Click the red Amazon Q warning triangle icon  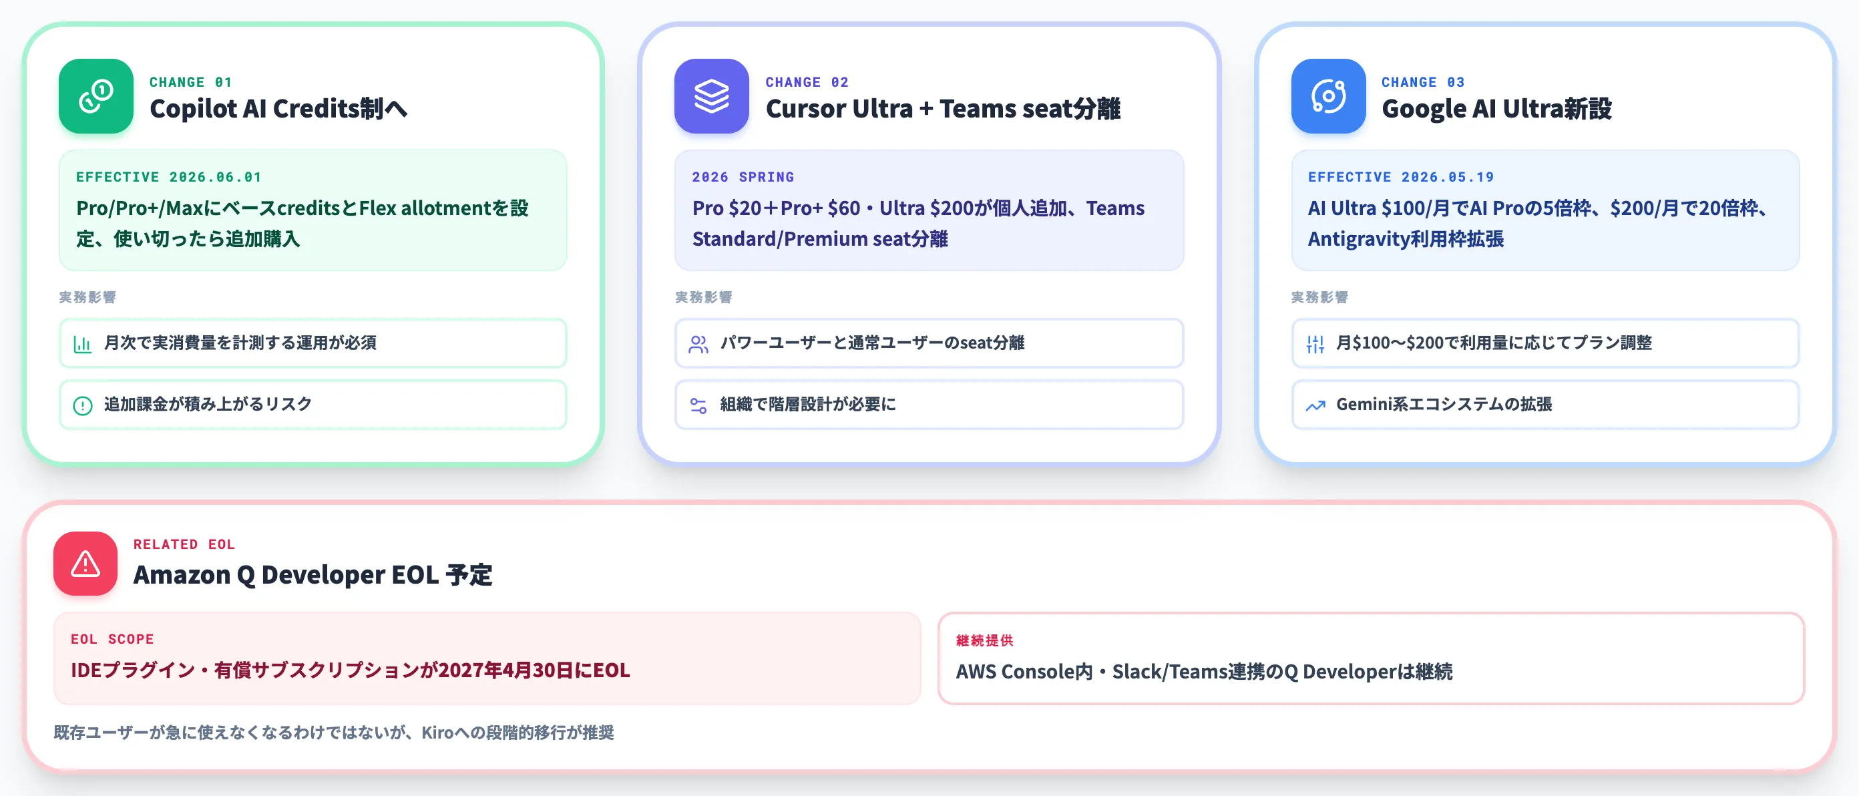[85, 564]
